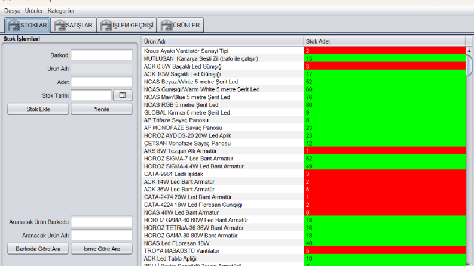Select row NOAS 40W Led Bant Armatür

click(304, 212)
